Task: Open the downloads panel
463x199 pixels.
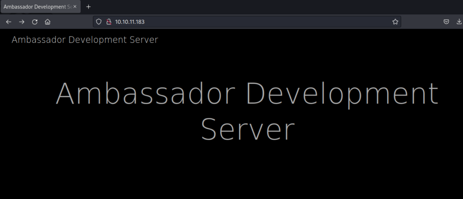Action: tap(459, 22)
